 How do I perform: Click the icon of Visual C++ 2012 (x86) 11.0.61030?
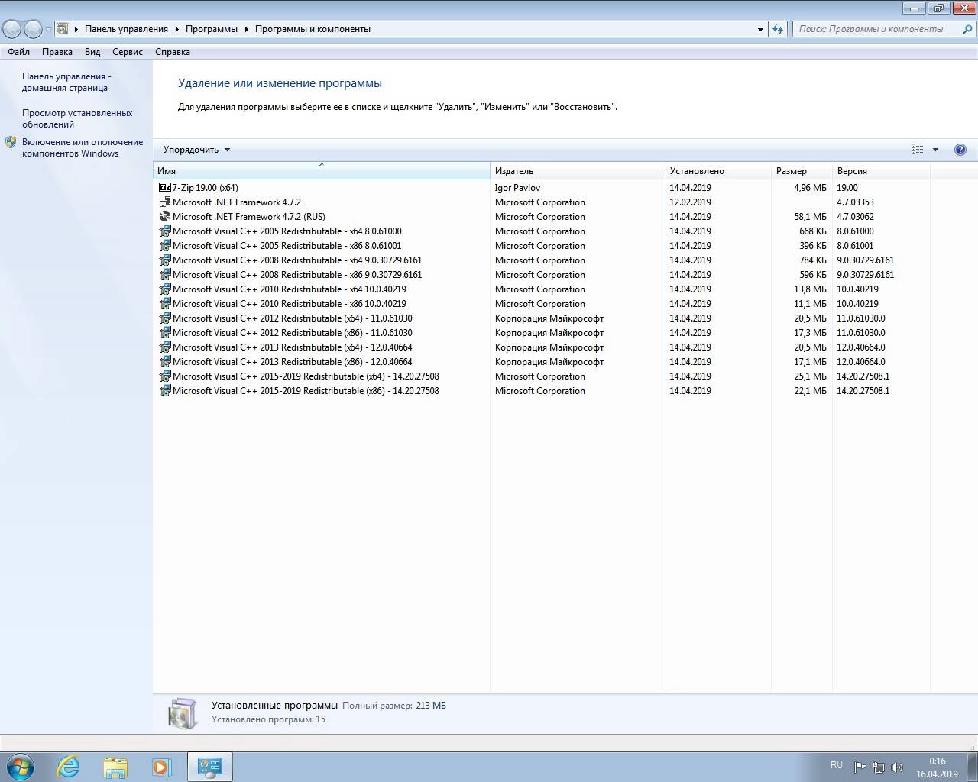164,332
